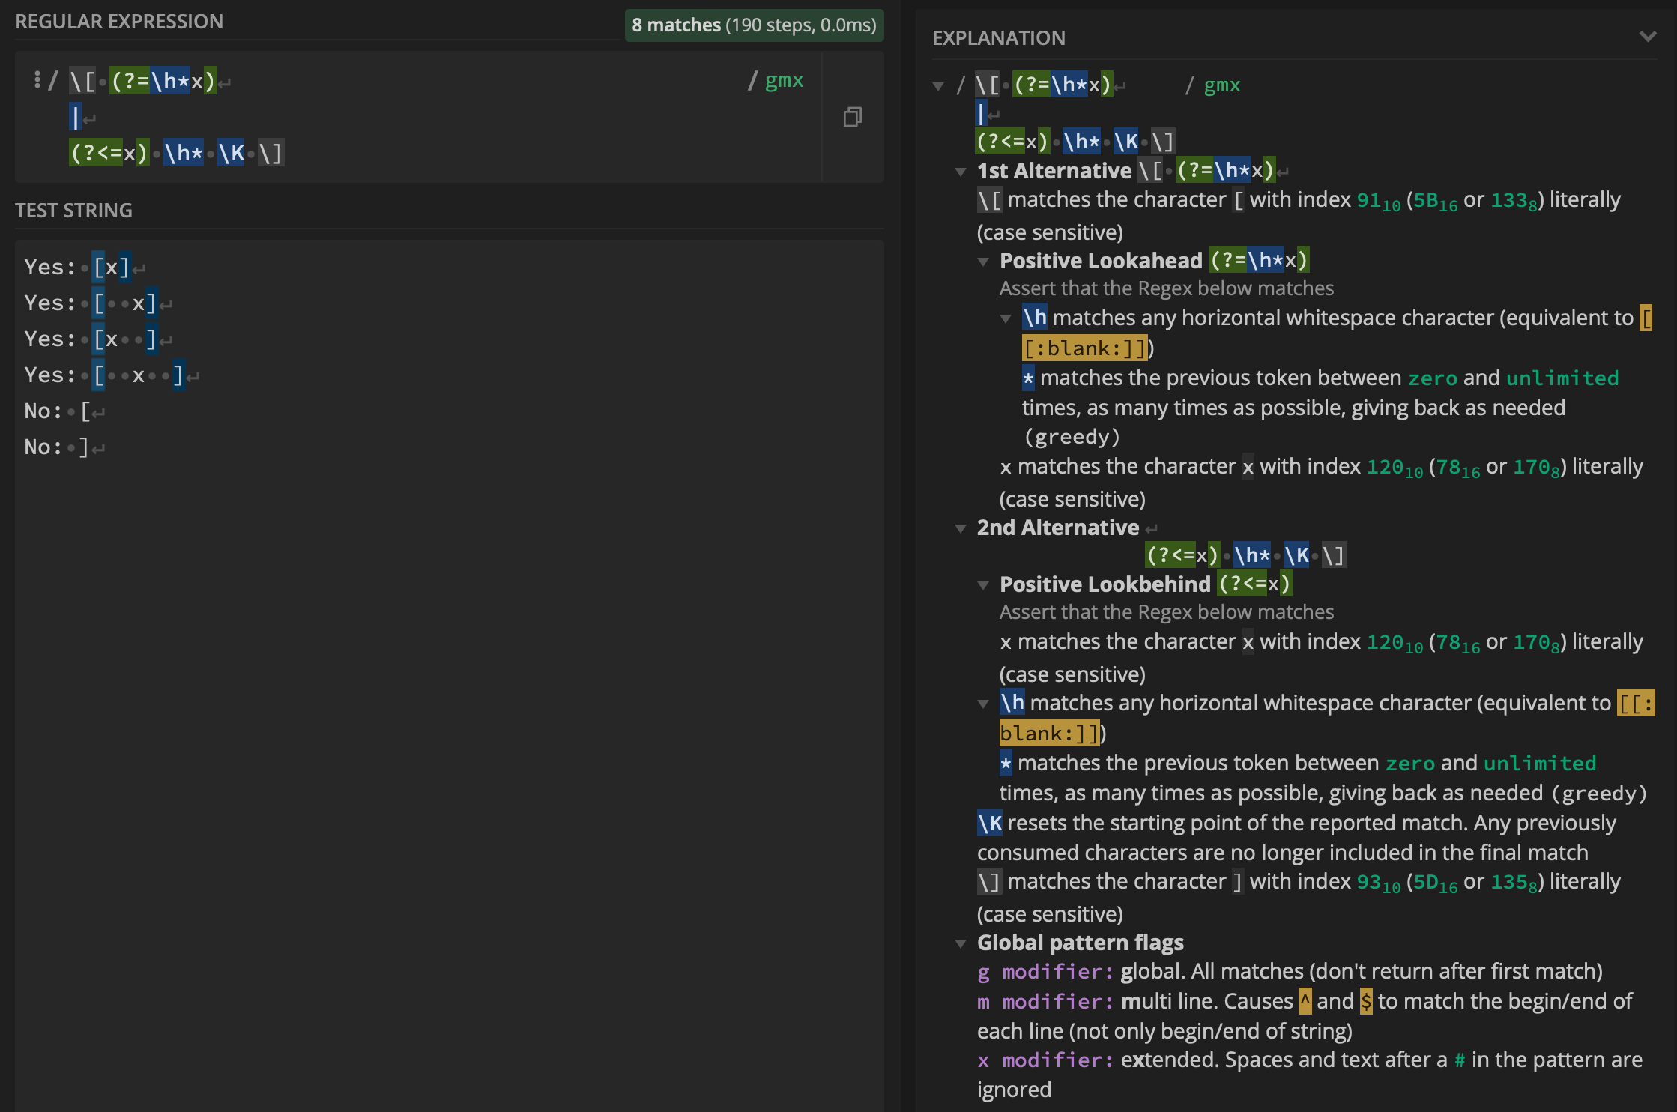Viewport: 1677px width, 1112px height.
Task: Click the [:blank:]] highlighted token
Action: [1079, 346]
